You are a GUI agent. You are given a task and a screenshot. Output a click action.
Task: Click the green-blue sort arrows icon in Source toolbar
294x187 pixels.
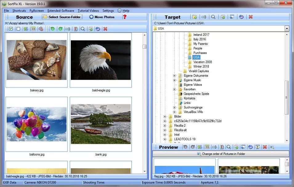[x=26, y=29]
